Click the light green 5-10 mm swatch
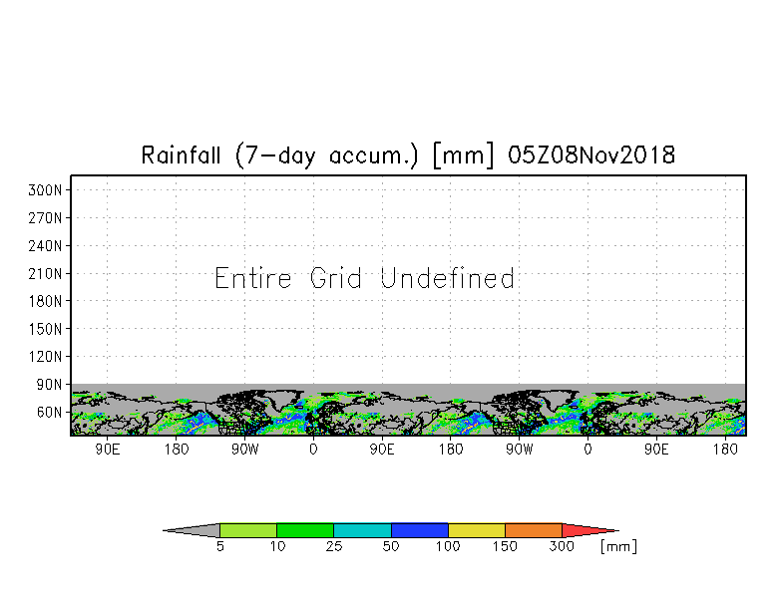This screenshot has height=610, width=782. pos(248,530)
